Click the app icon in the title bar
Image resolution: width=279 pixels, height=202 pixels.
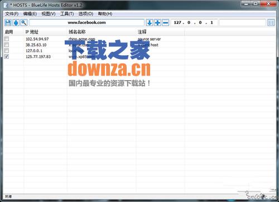(x=6, y=5)
